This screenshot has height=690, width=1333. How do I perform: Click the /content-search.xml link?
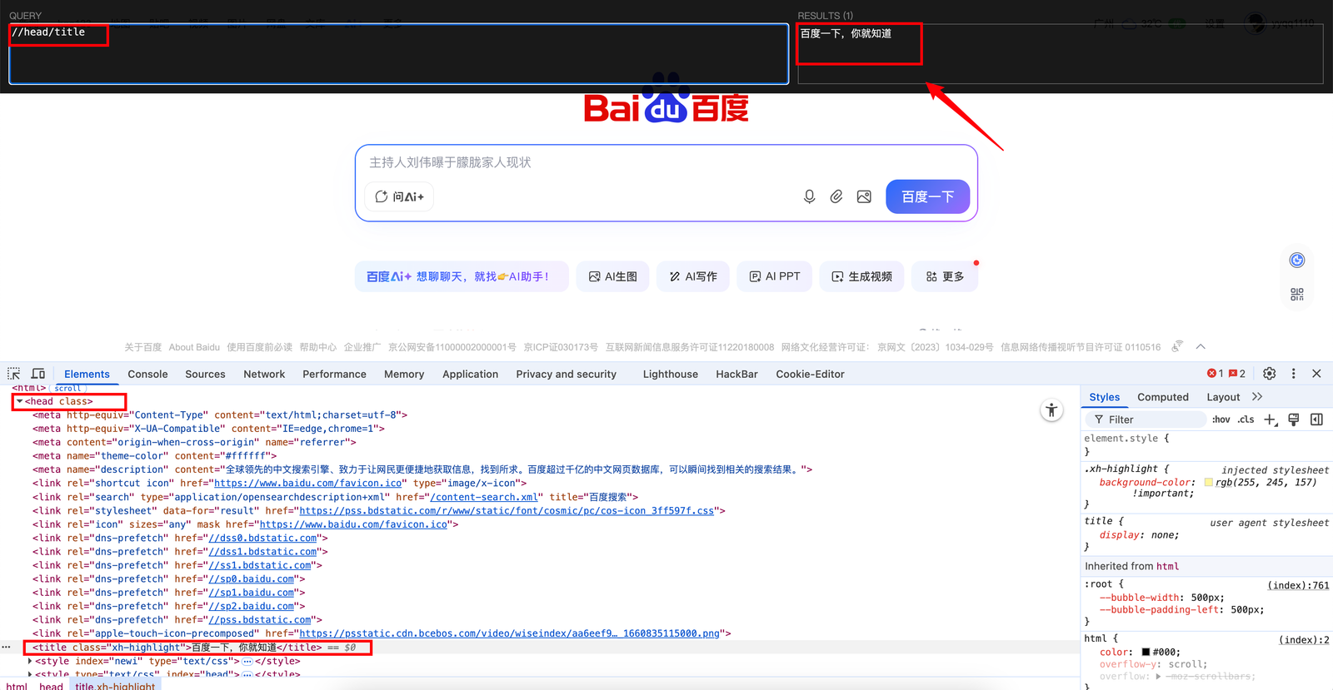click(x=484, y=497)
